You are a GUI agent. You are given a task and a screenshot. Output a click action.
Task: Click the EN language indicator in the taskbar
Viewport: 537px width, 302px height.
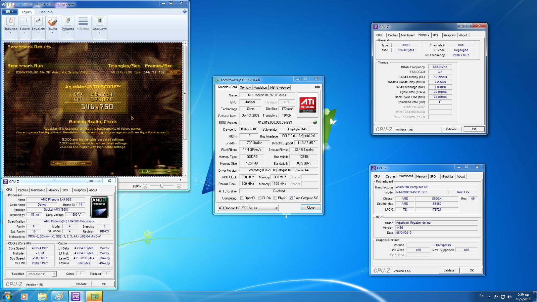click(x=481, y=296)
